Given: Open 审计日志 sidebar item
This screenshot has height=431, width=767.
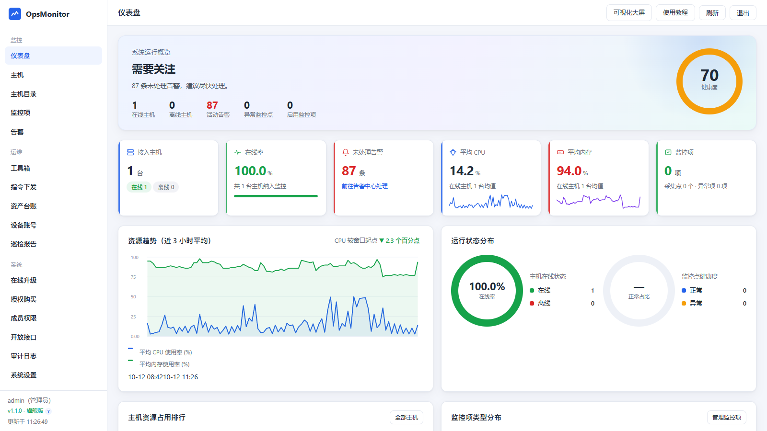Looking at the screenshot, I should click(x=53, y=356).
